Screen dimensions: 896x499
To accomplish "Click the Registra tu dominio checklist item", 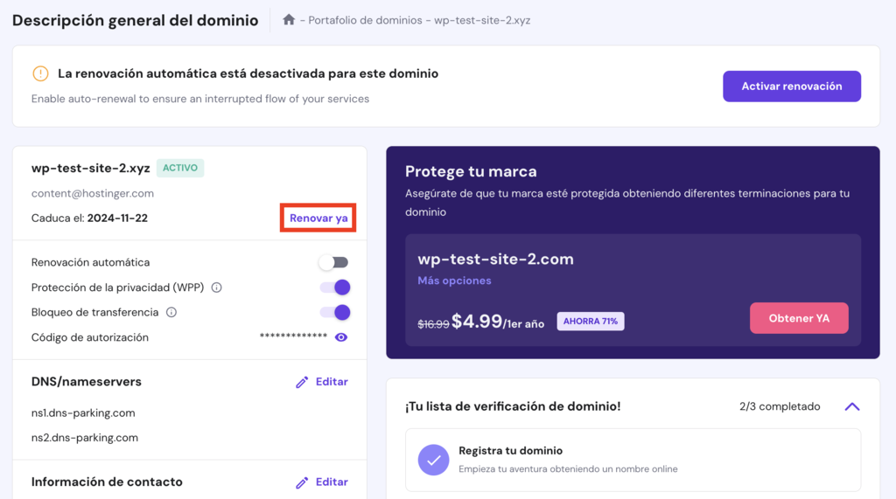I will point(633,461).
